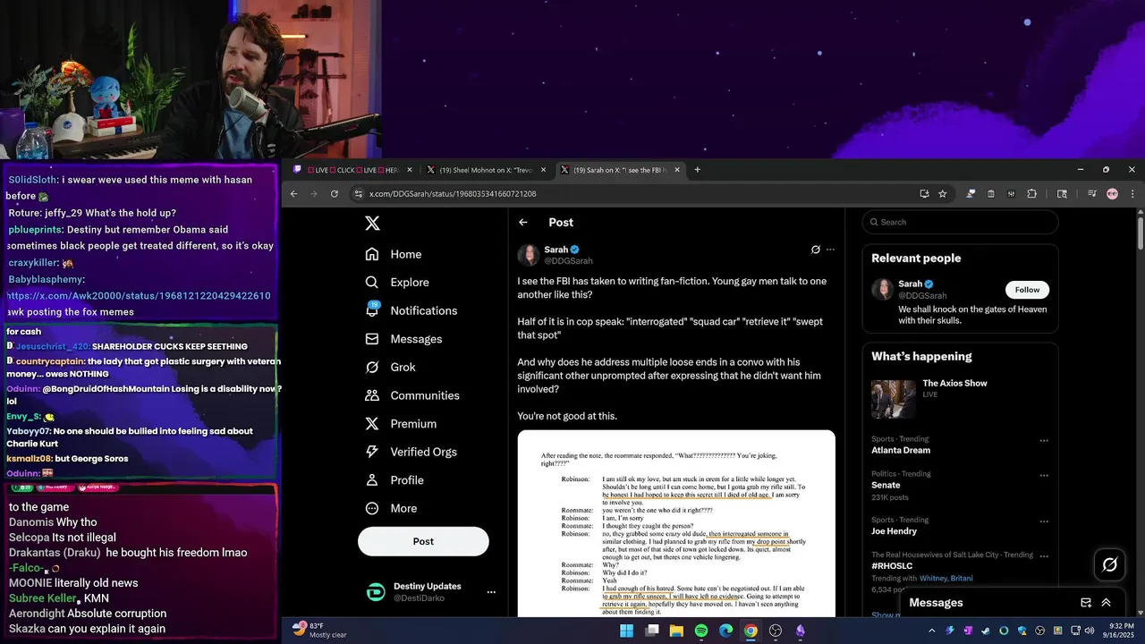Close the Sheel Mohnot tab
Image resolution: width=1145 pixels, height=644 pixels.
point(543,170)
